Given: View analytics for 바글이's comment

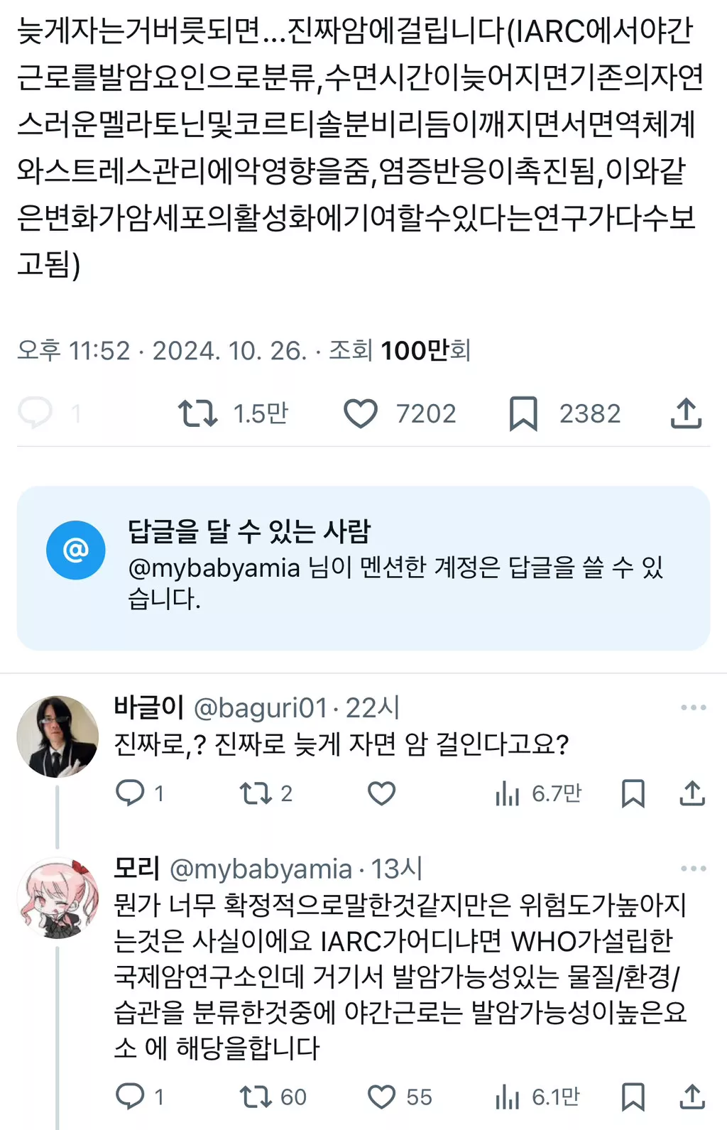Looking at the screenshot, I should (x=507, y=793).
